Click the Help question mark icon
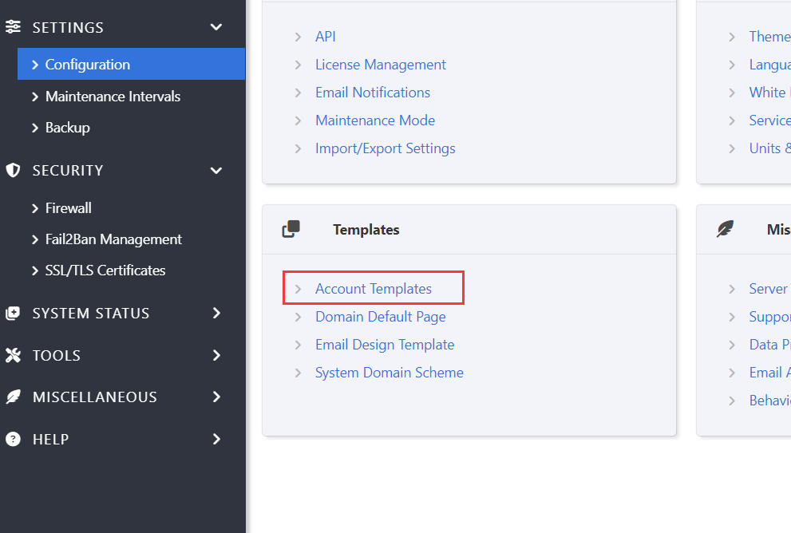 [13, 439]
